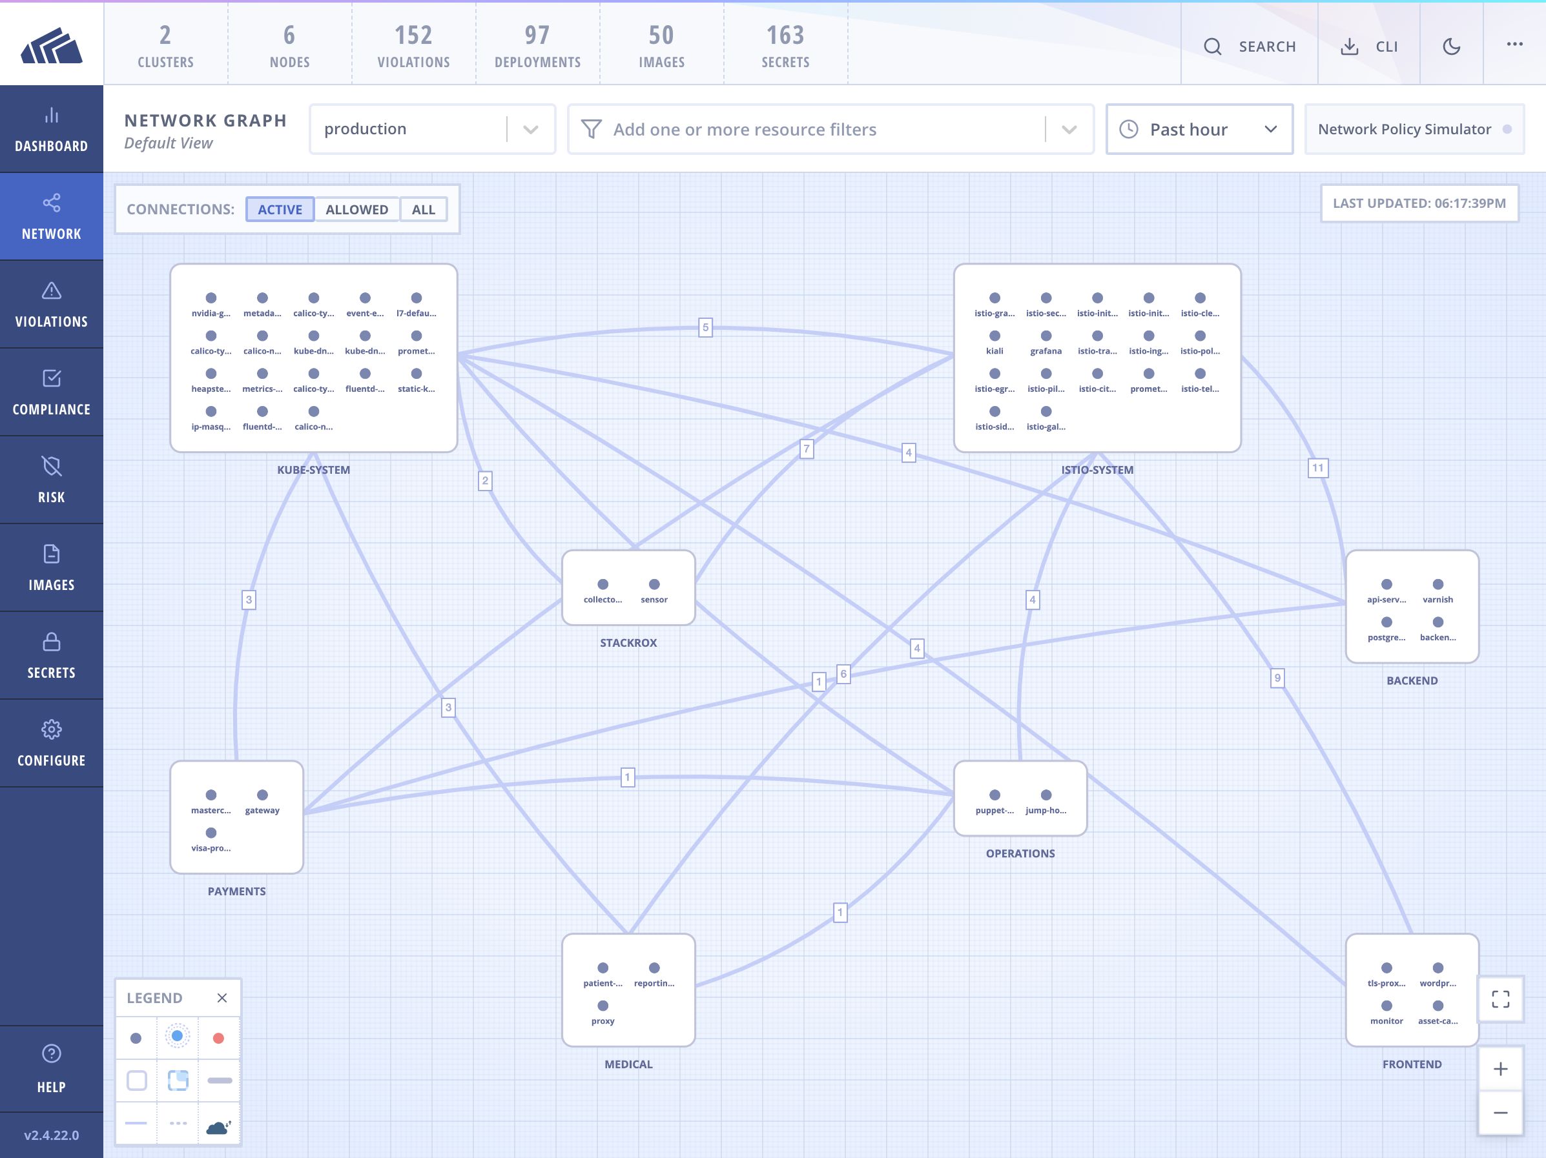
Task: Open the Violations sidebar section
Action: [52, 305]
